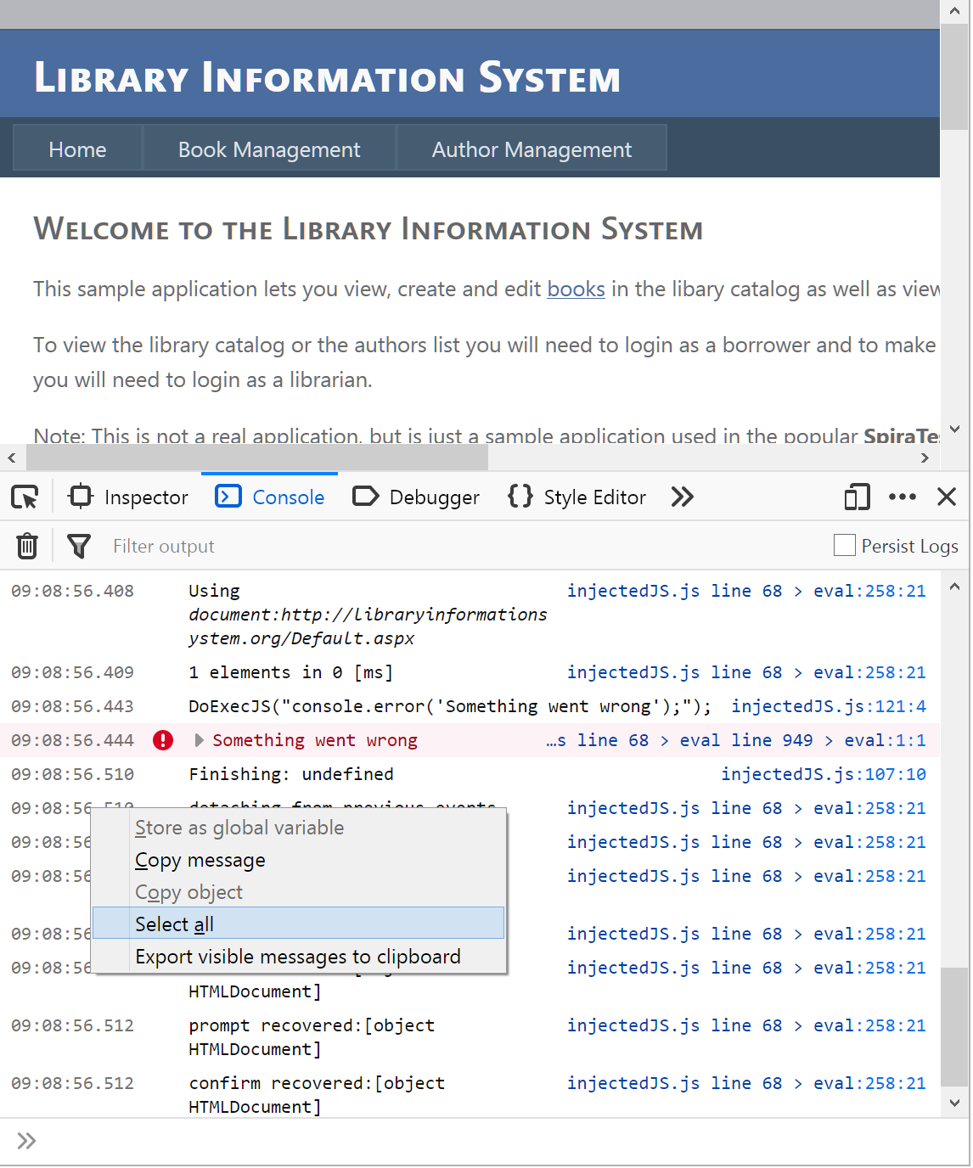The image size is (973, 1168).
Task: Choose 'Copy message' in context menu
Action: click(200, 860)
